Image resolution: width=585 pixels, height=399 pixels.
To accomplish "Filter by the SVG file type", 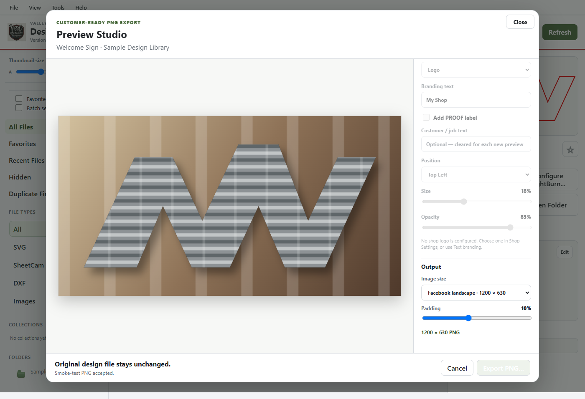I will [x=28, y=247].
